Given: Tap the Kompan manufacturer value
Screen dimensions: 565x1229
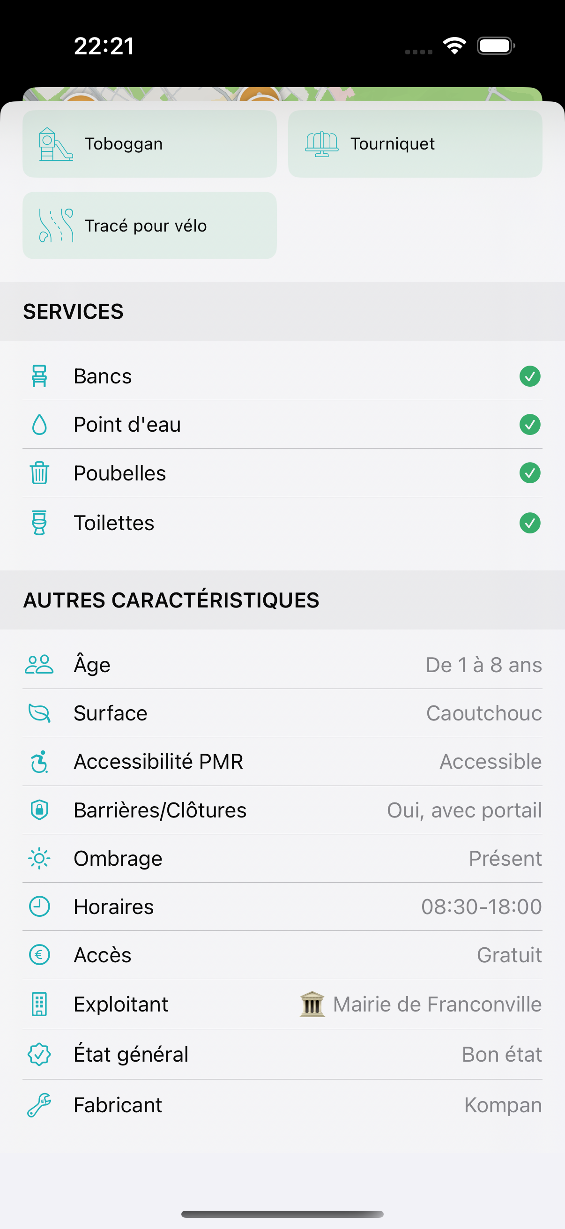Looking at the screenshot, I should click(503, 1105).
